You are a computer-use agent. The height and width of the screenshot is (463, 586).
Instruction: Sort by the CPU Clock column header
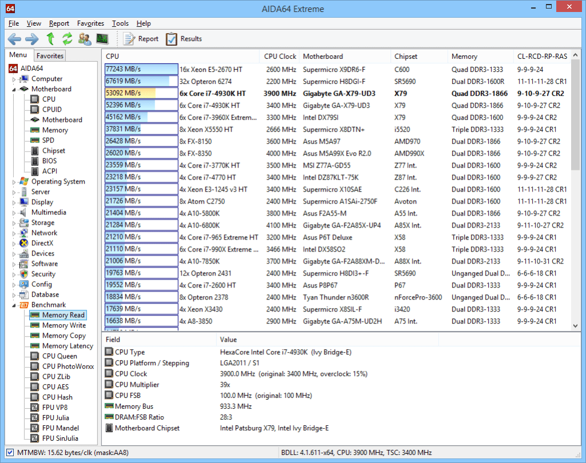279,57
